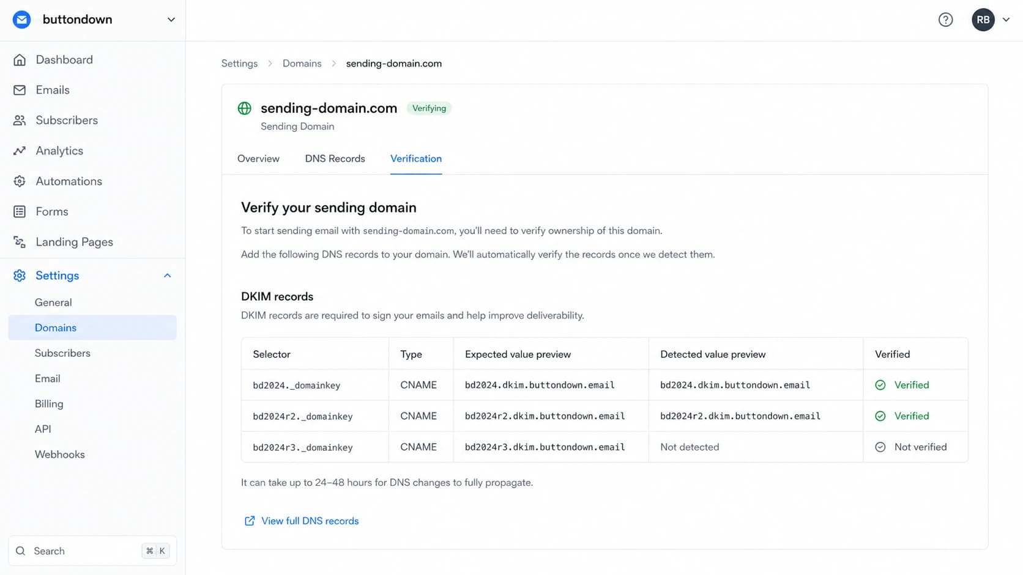Click the Analytics chart icon
The image size is (1023, 575).
[x=20, y=150]
